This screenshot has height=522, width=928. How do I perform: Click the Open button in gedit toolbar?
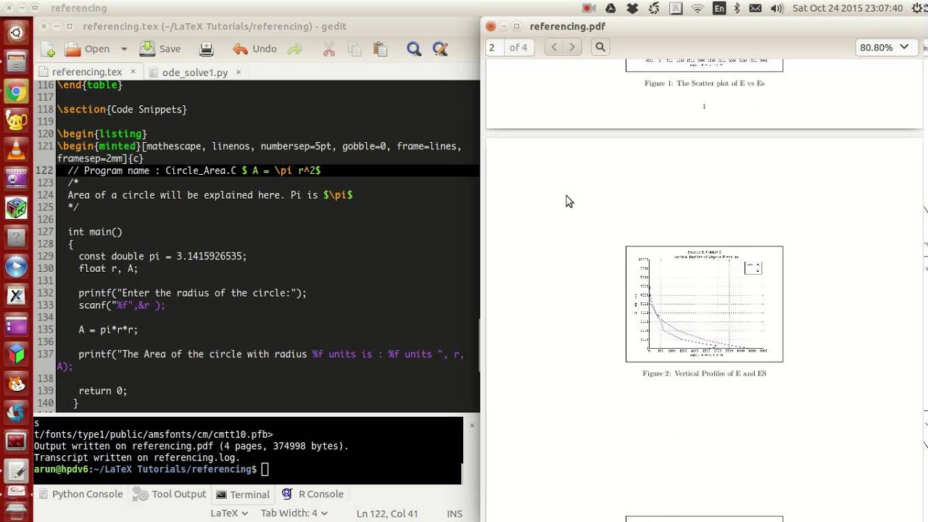pos(88,49)
